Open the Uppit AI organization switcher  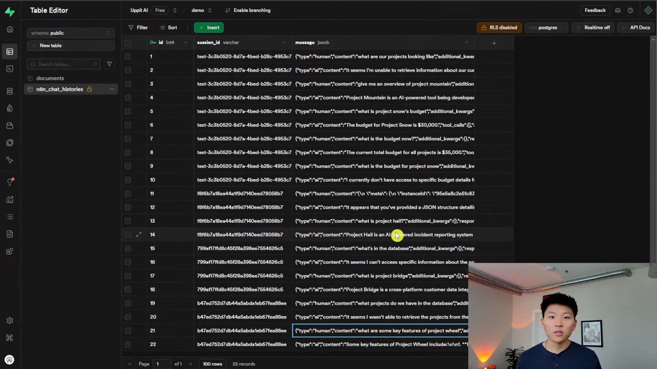click(x=175, y=10)
